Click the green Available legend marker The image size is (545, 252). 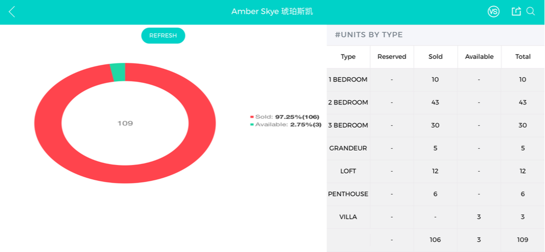[252, 124]
